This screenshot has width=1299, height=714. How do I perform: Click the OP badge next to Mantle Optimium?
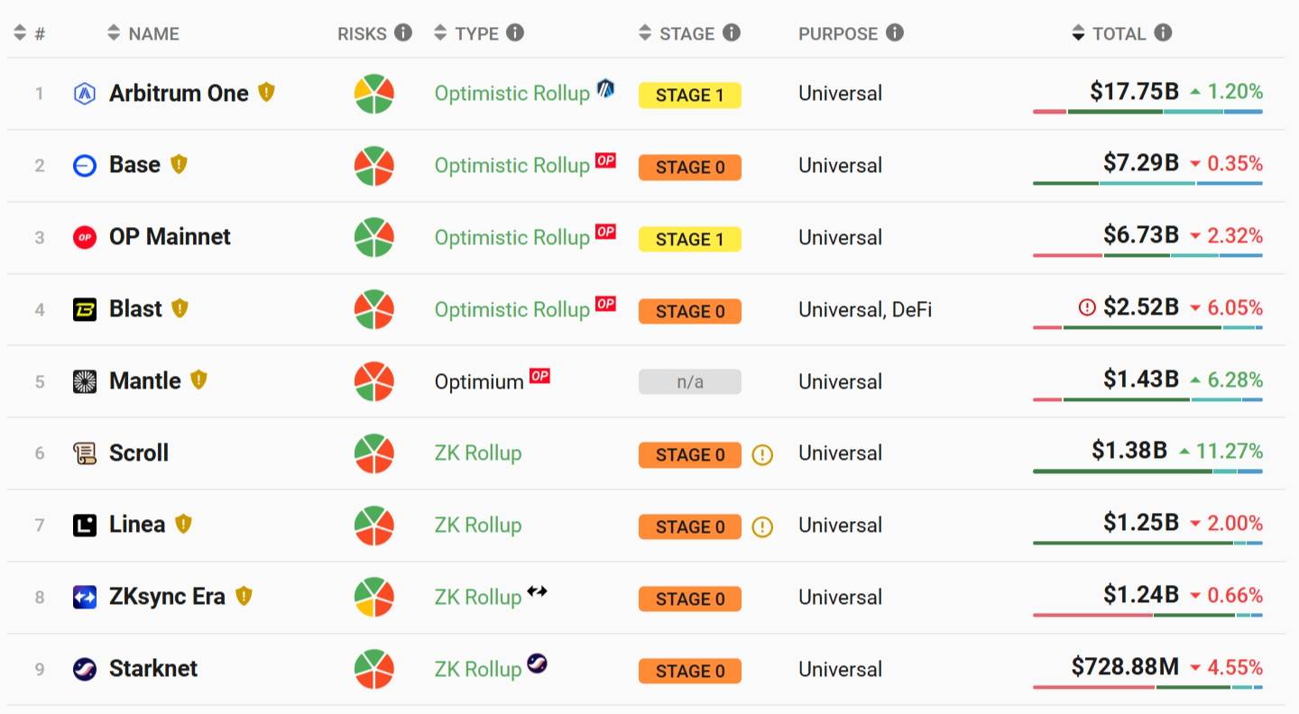(539, 375)
